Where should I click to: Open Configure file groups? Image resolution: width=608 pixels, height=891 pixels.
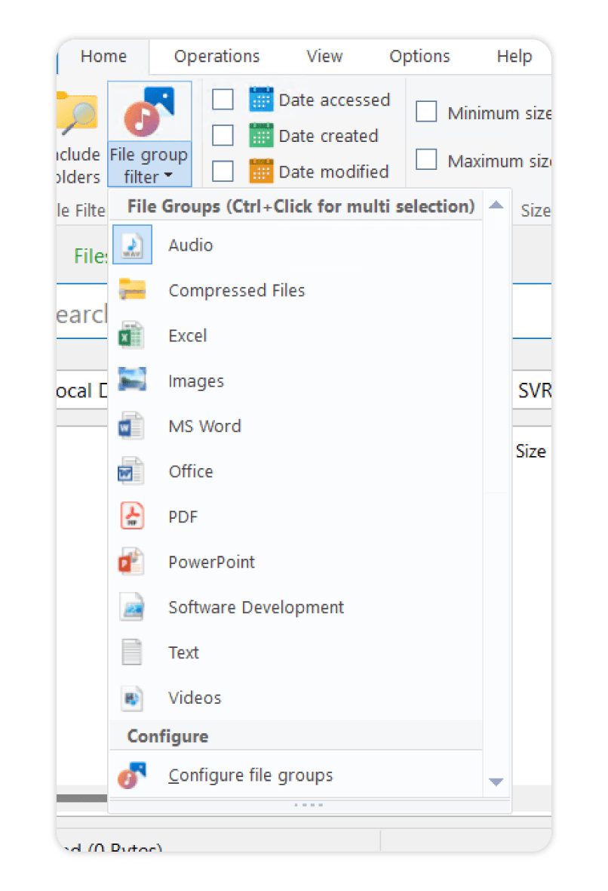click(x=250, y=775)
